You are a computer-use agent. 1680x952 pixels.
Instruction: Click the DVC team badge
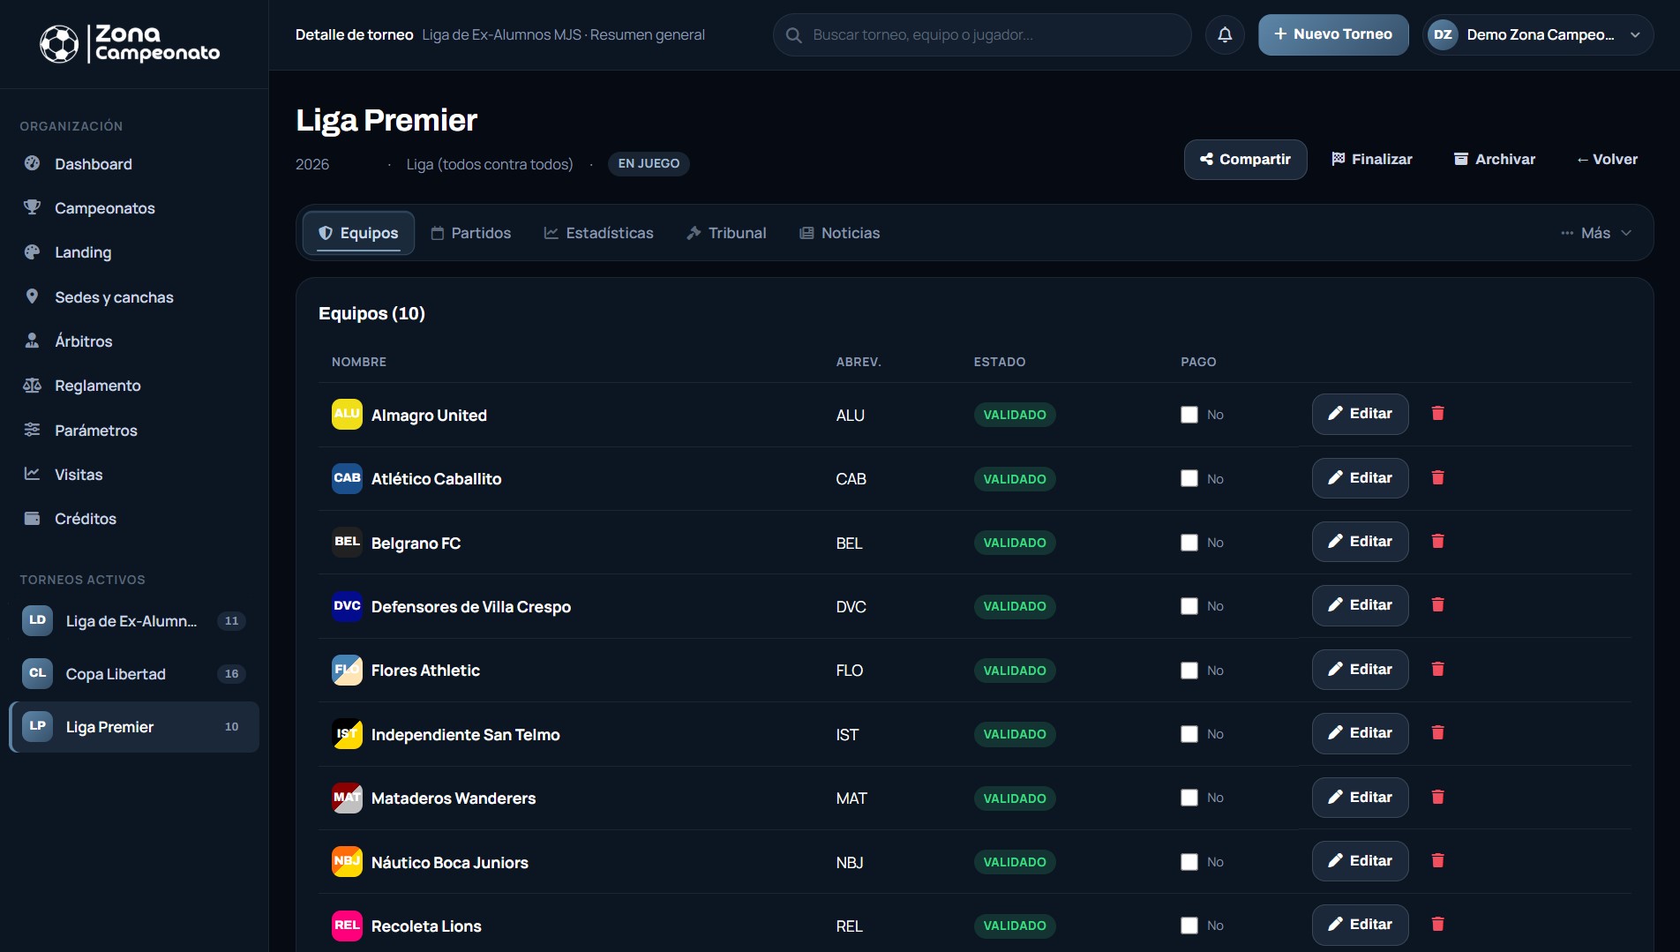pos(347,606)
